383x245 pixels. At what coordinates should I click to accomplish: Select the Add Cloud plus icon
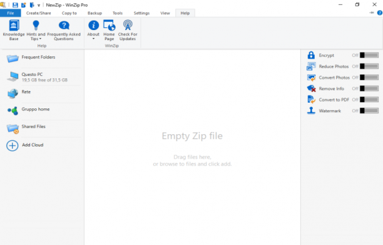[x=13, y=145]
